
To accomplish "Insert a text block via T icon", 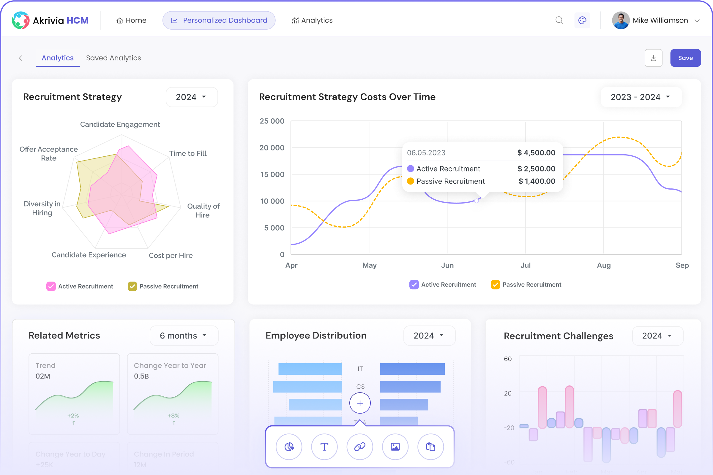I will coord(324,447).
